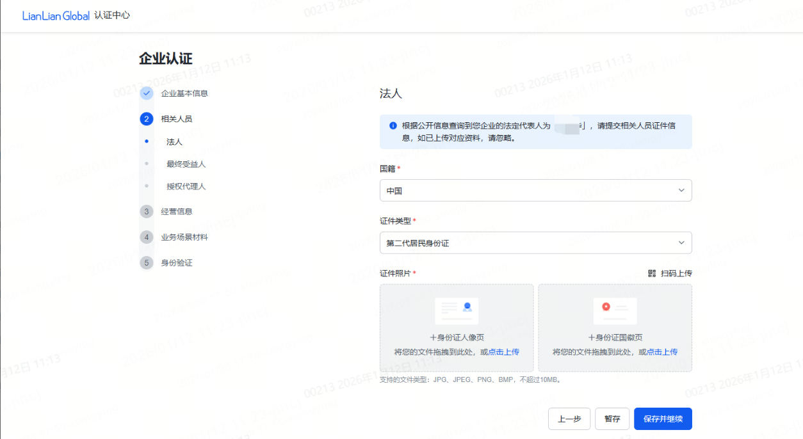This screenshot has height=439, width=803.
Task: Select 法人 in the sidebar
Action: click(x=174, y=142)
